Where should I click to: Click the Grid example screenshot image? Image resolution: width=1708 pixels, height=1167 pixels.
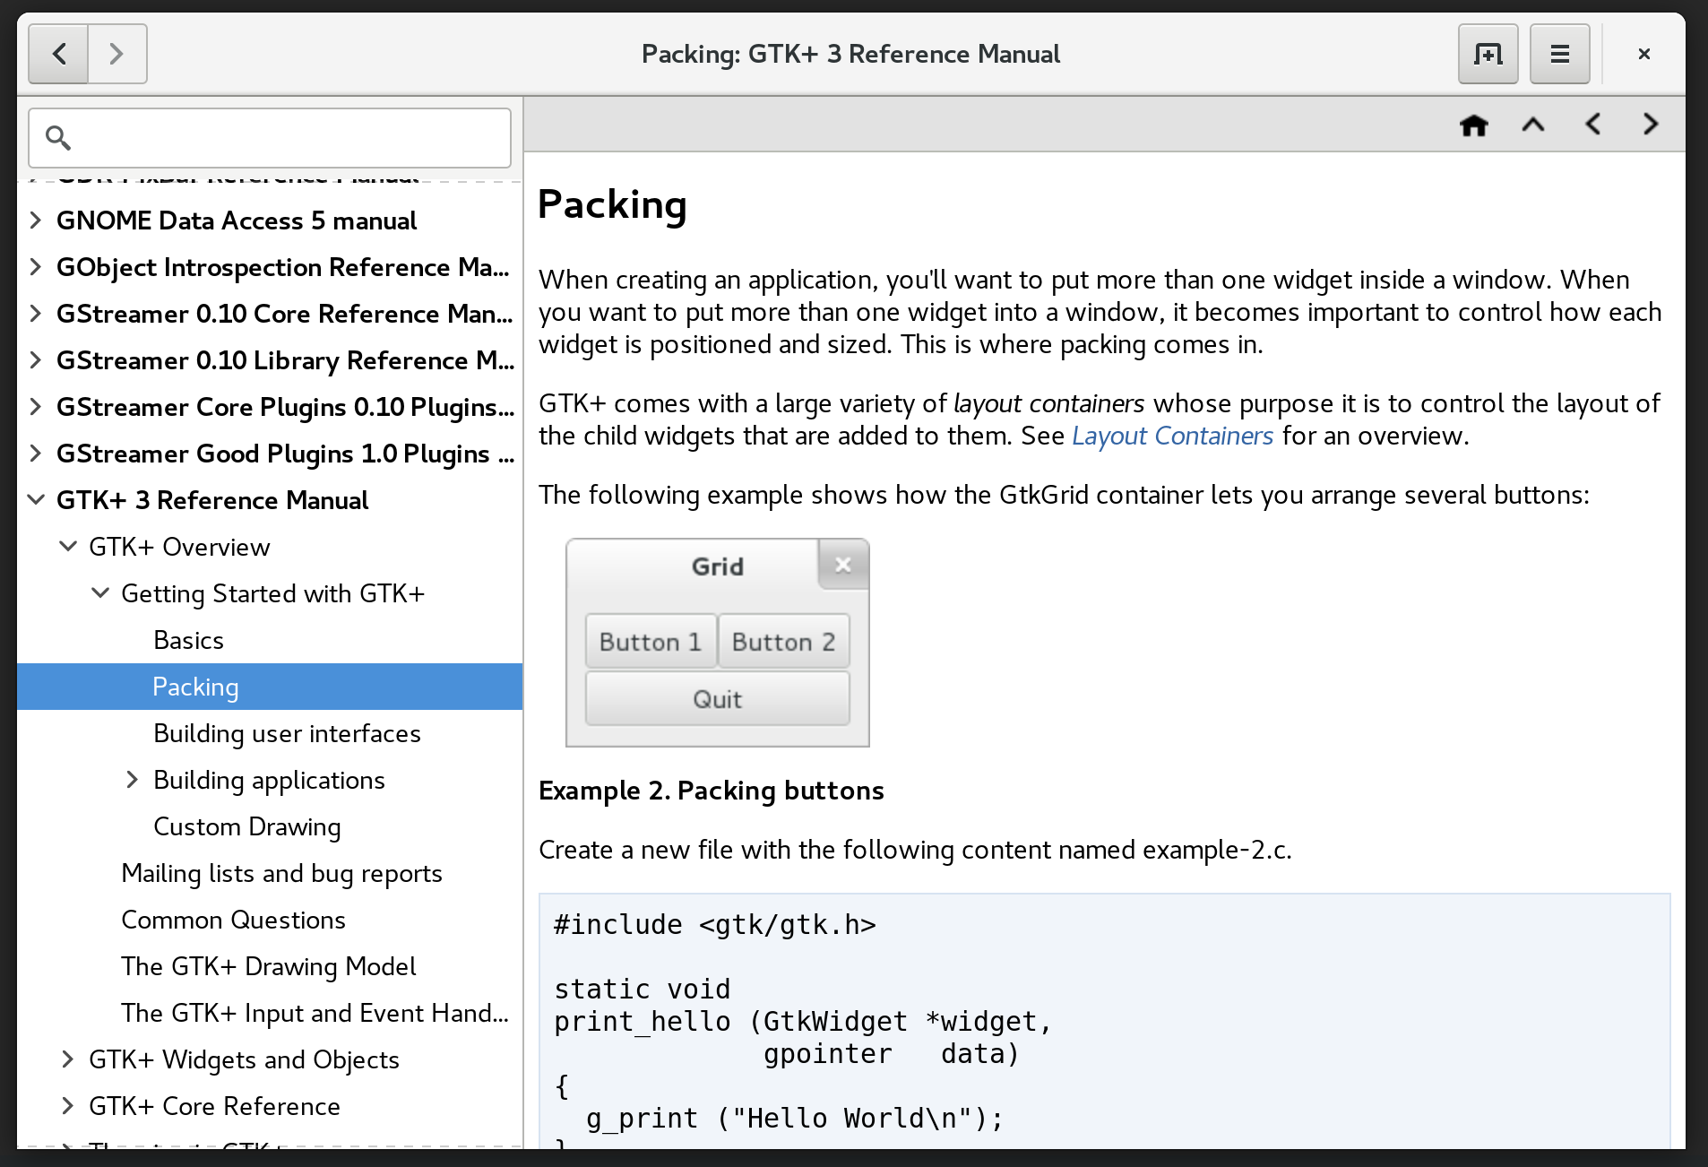click(x=718, y=643)
